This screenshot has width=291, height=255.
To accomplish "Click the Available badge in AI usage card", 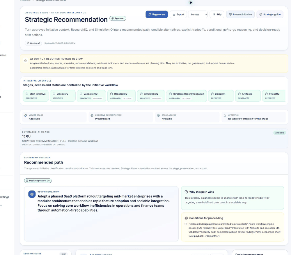I will pyautogui.click(x=279, y=133).
